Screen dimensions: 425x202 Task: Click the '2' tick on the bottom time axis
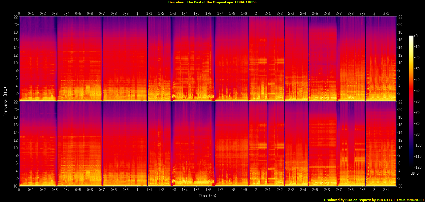[x=256, y=190]
